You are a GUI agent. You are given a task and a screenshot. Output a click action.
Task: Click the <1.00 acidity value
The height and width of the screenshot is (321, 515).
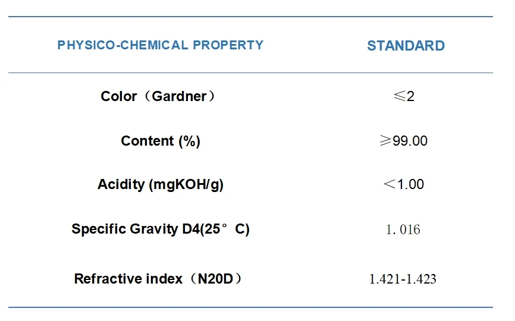point(404,184)
